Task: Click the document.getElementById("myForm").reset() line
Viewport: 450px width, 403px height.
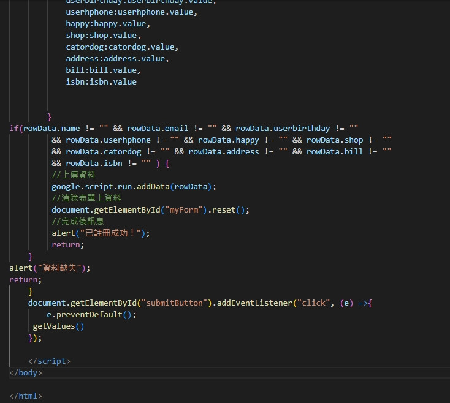Action: click(x=150, y=210)
